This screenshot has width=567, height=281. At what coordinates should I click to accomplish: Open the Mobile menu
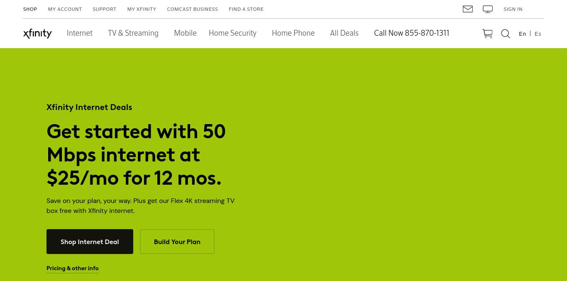[x=185, y=33]
